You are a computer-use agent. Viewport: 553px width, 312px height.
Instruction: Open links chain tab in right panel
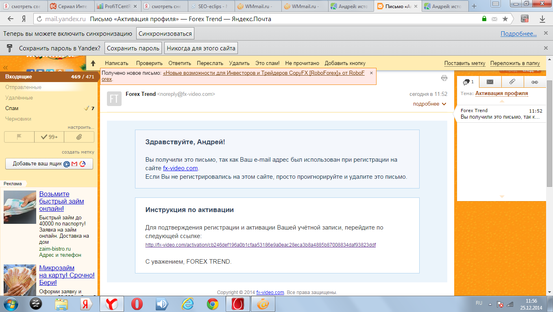click(535, 82)
